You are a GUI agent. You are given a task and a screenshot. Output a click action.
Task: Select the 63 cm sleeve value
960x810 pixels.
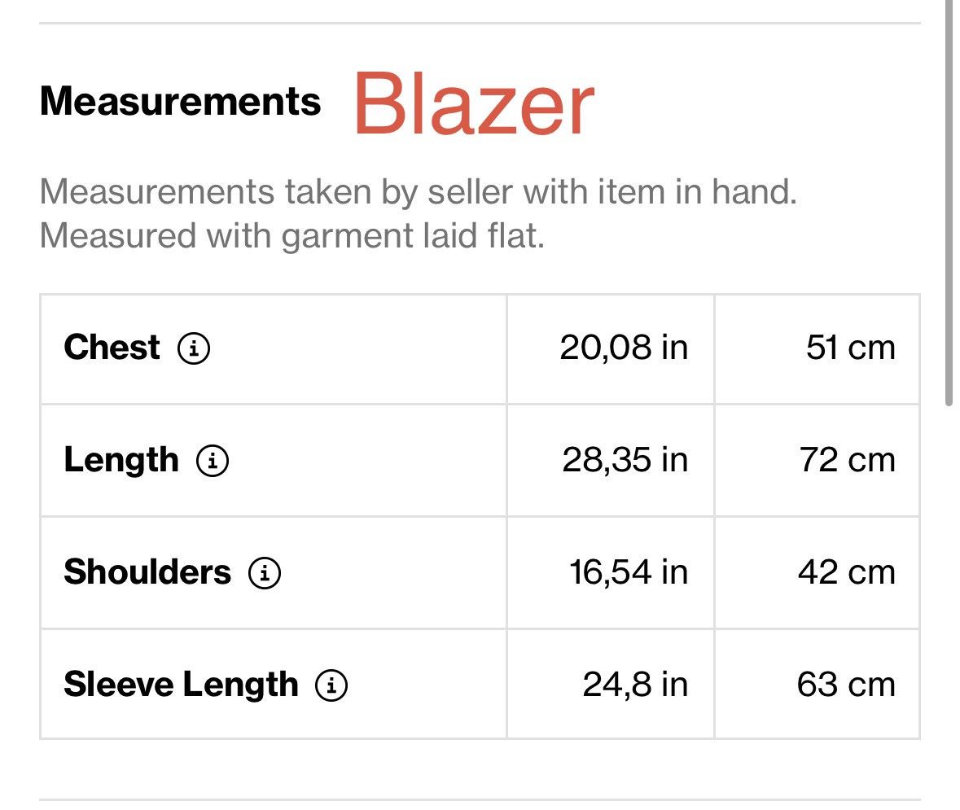tap(846, 685)
